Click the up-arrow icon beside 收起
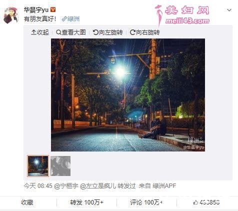The image size is (238, 211). click(x=33, y=32)
